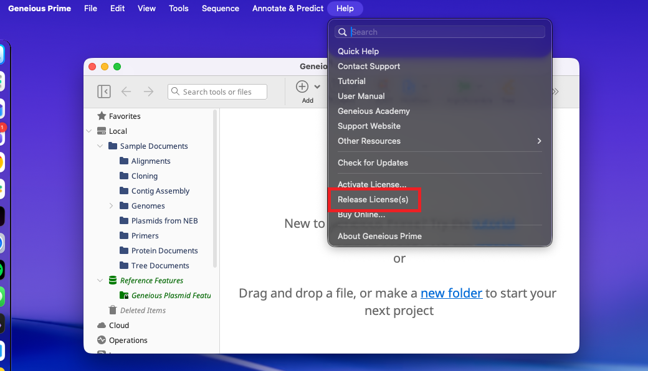This screenshot has height=371, width=648.
Task: Click the sidebar vertical scrollbar
Action: [215, 189]
